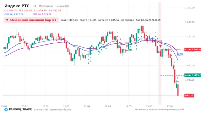Image resolution: width=201 pixels, height=113 pixels.
Task: Click the 25.02 date axis label
Action: (46, 106)
